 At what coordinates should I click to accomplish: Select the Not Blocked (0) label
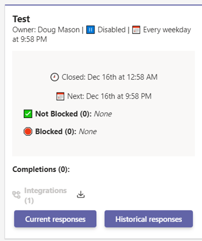tap(63, 114)
